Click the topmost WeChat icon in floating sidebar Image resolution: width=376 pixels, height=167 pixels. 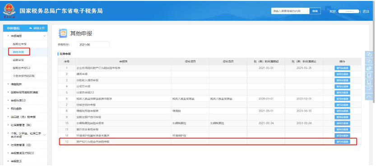369,54
